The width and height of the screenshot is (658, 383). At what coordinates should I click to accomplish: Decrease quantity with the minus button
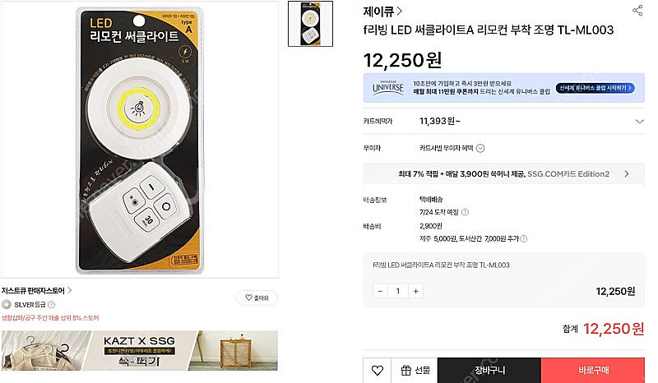coord(381,291)
